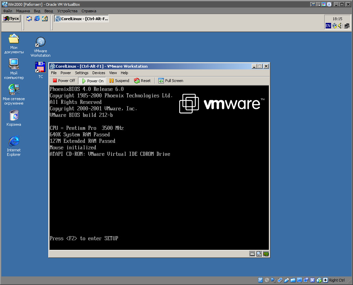Select the Мои документы desktop icon

coord(14,44)
